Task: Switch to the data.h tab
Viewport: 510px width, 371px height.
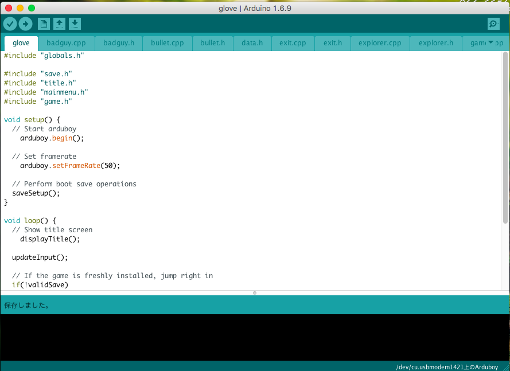Action: pos(252,43)
